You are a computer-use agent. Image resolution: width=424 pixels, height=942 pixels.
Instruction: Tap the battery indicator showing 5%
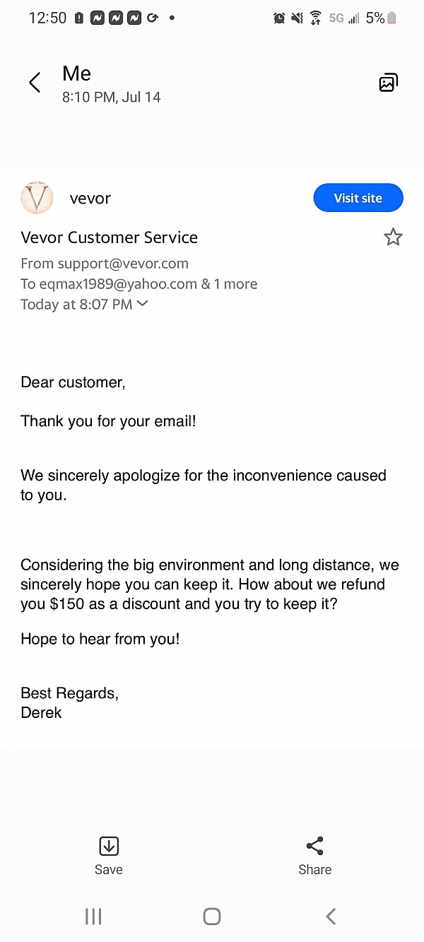391,18
